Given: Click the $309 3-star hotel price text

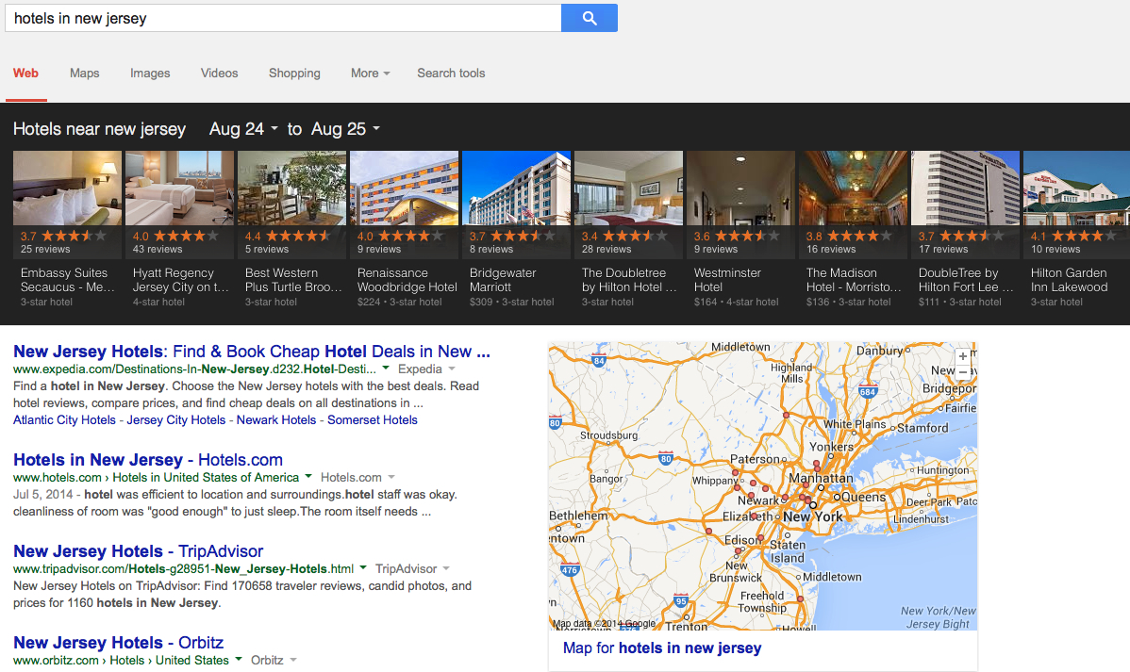Looking at the screenshot, I should [x=511, y=302].
